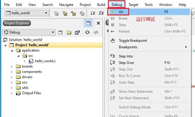Open the Help menu
This screenshot has height=117, width=195.
(182, 5)
